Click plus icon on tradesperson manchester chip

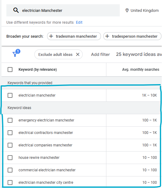click(107, 36)
